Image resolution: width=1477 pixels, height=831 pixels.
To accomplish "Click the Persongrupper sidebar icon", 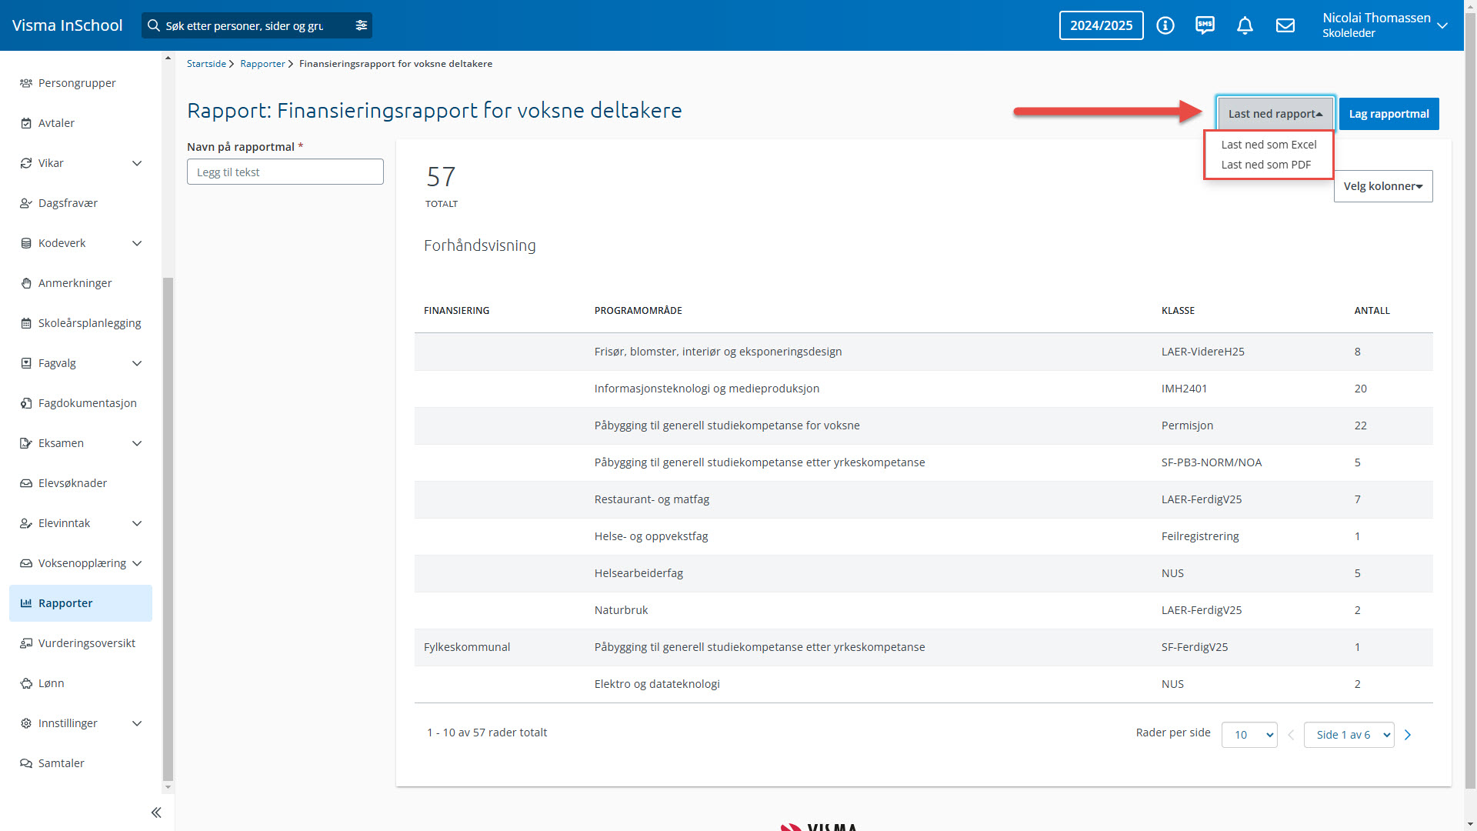I will coord(26,83).
